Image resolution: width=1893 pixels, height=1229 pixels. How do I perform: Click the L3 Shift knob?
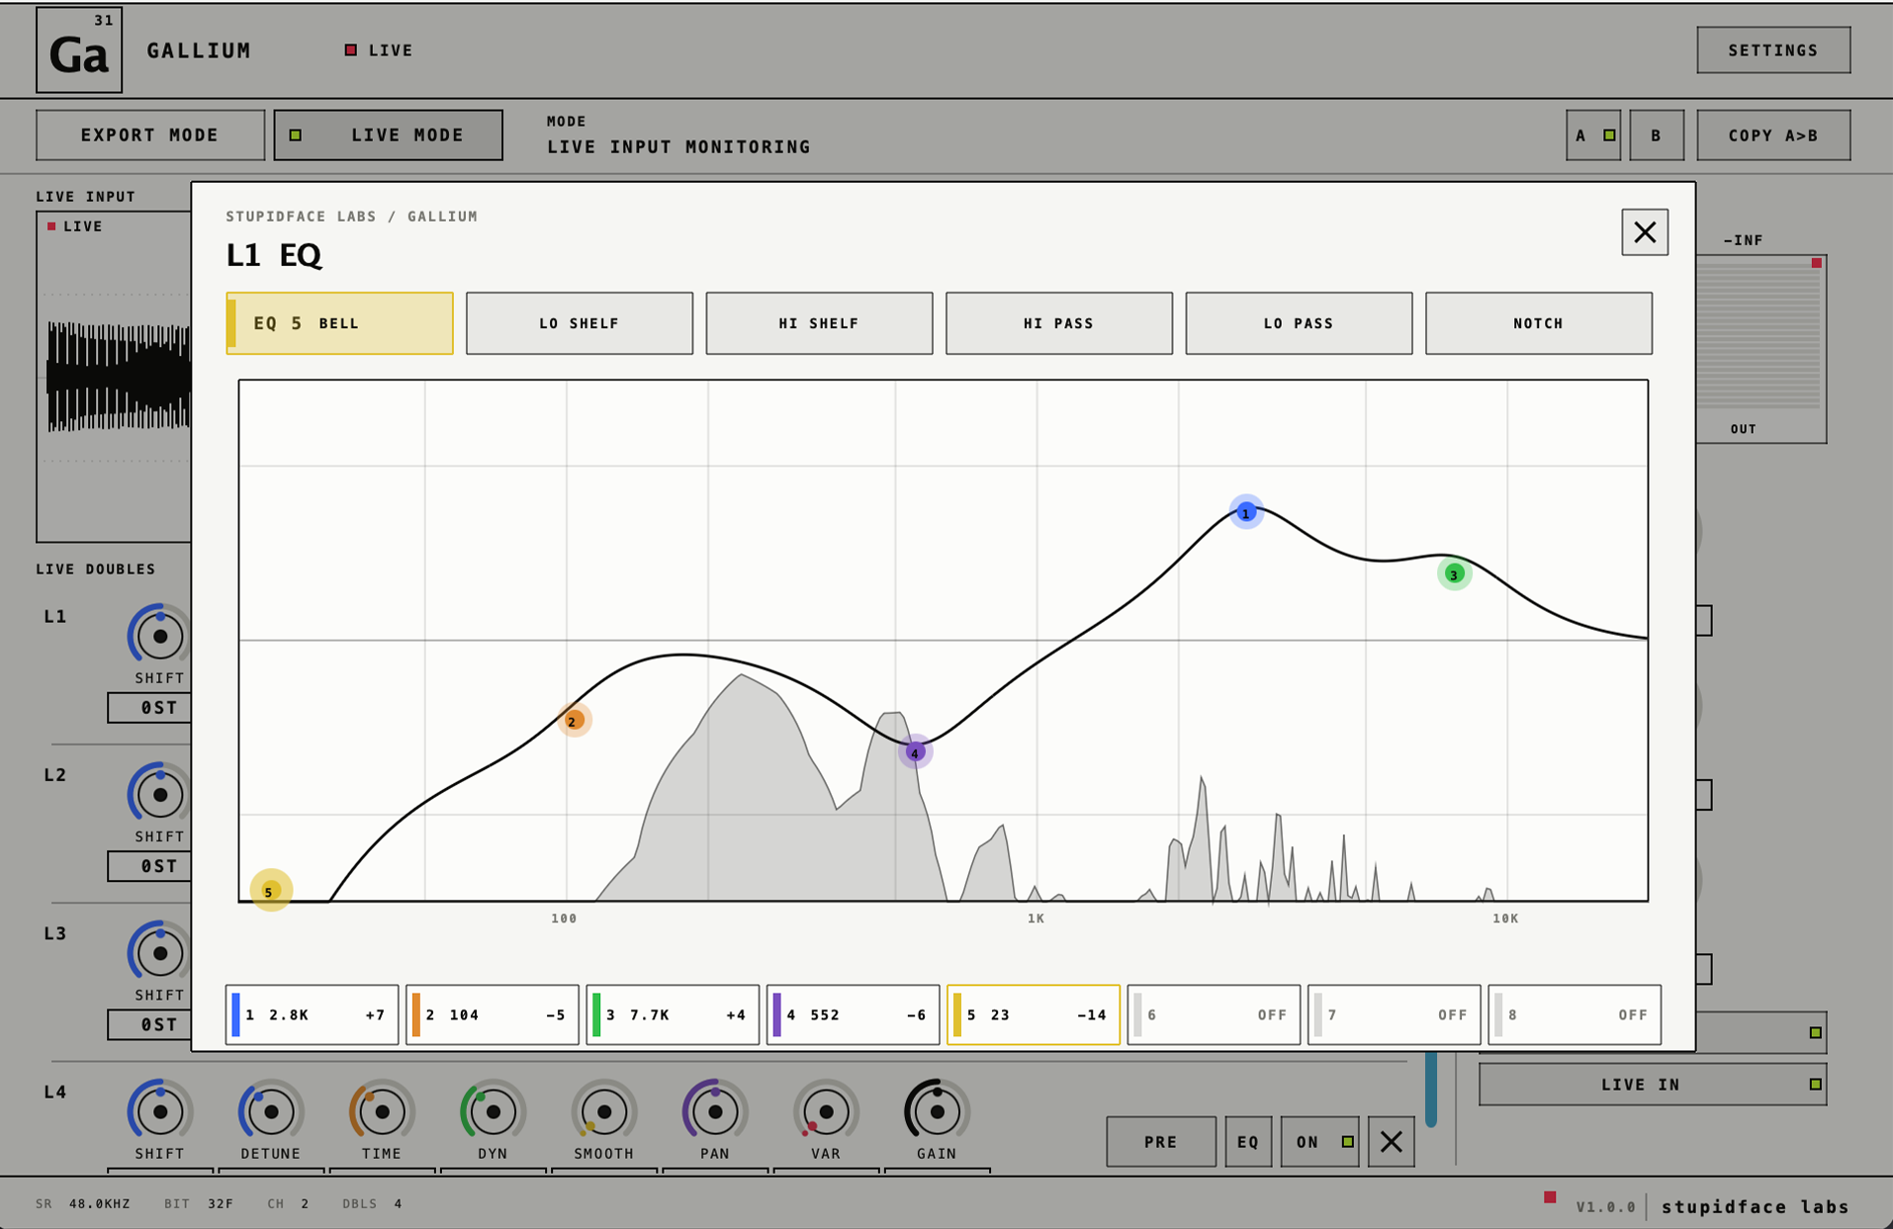point(159,952)
